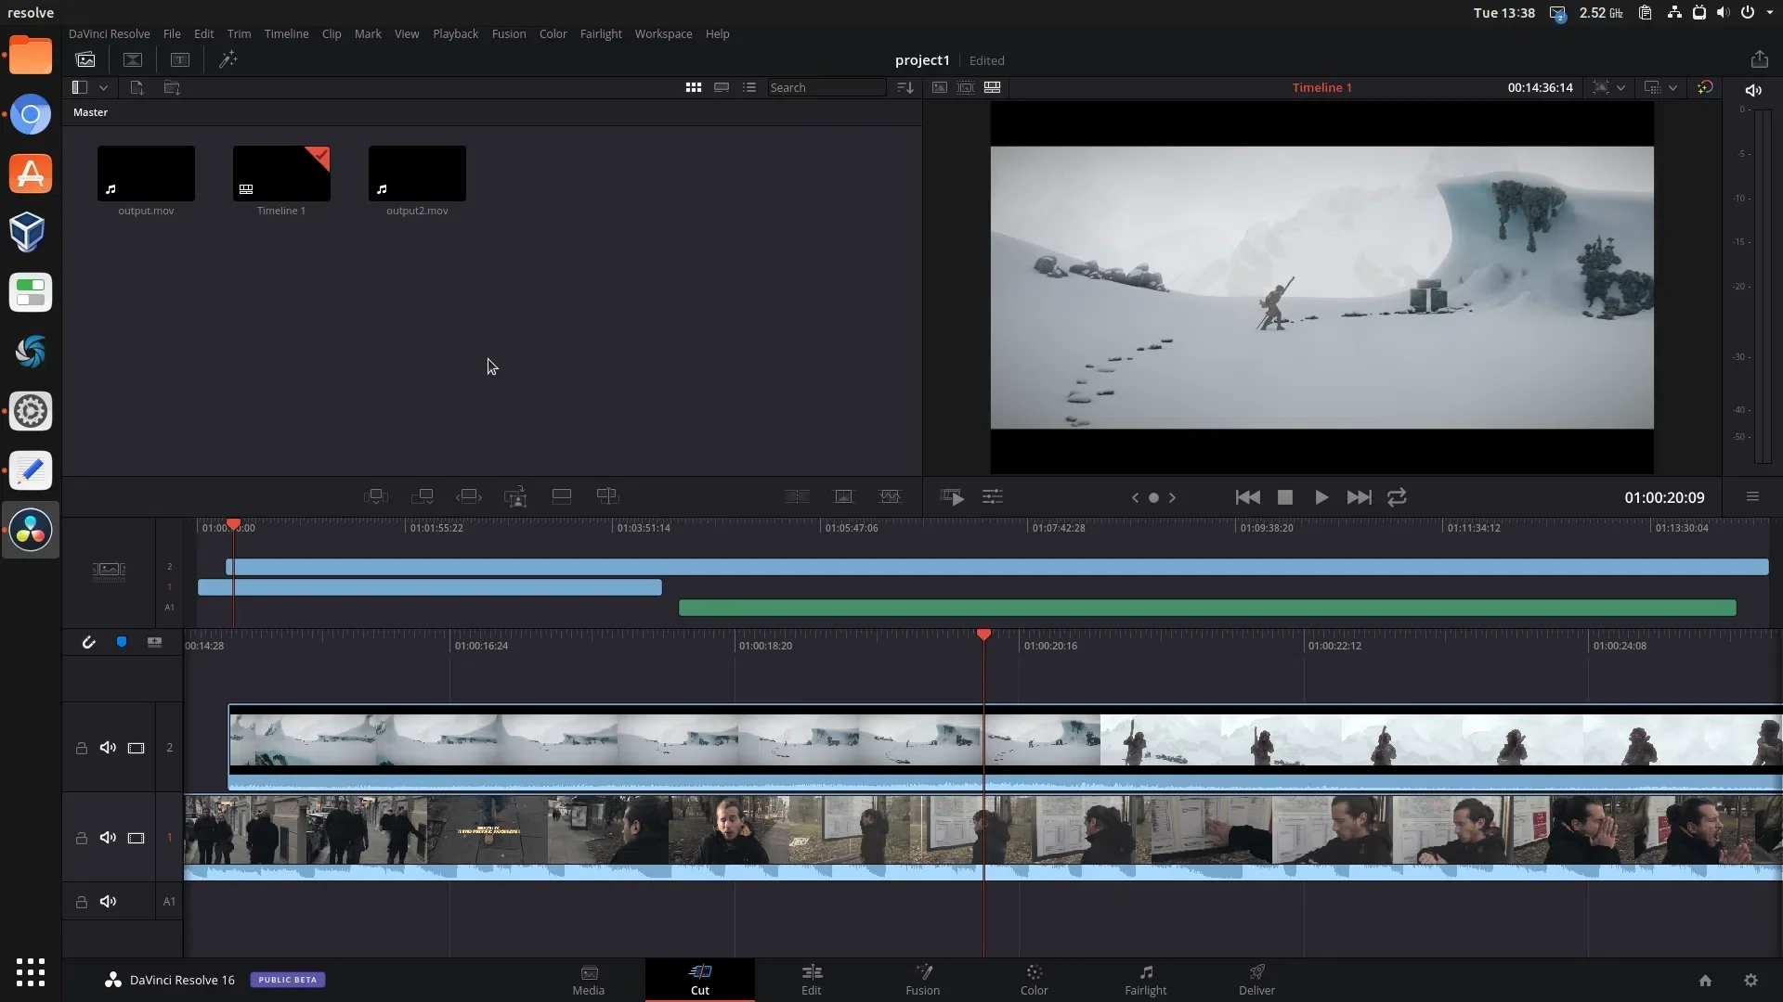Click the Cut transition icon
The image size is (1783, 1002).
tap(797, 496)
